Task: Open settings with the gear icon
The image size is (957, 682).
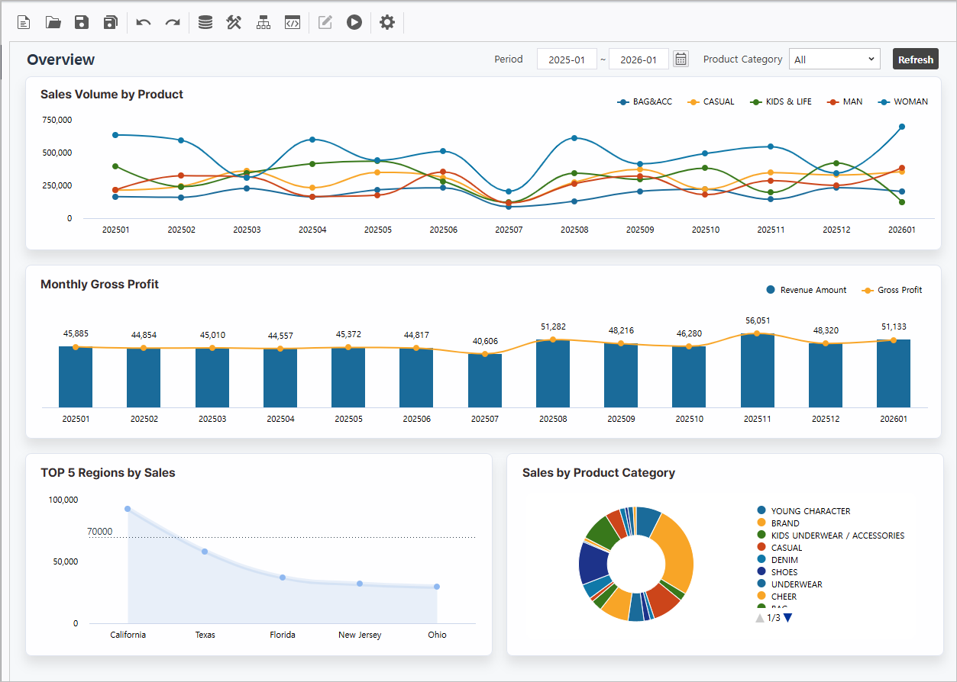Action: point(387,22)
